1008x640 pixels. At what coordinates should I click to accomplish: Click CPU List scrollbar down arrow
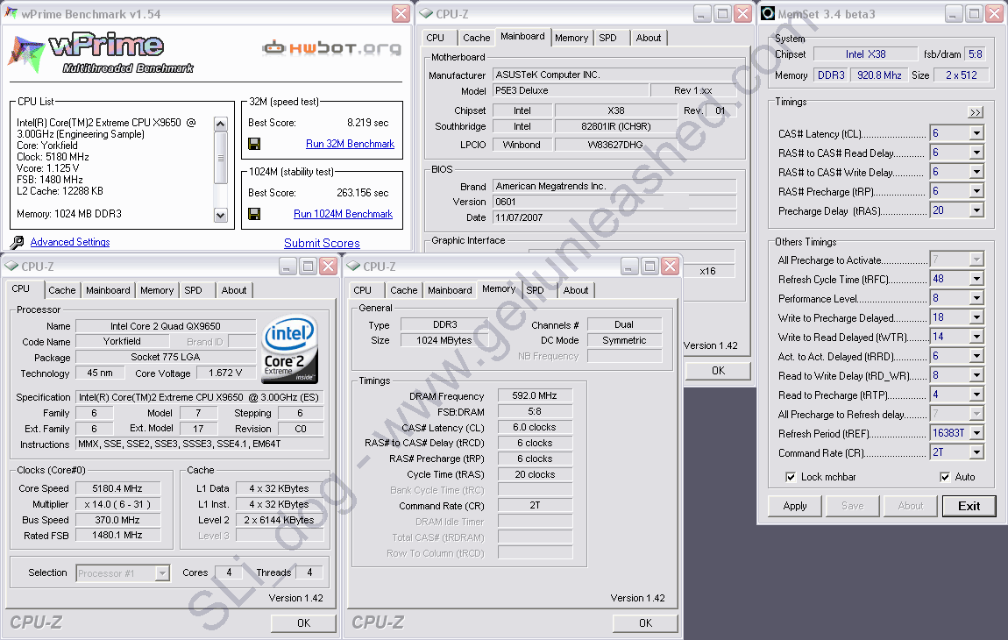tap(221, 216)
